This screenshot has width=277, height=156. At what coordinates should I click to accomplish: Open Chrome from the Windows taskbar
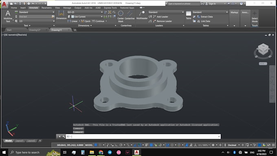click(101, 152)
